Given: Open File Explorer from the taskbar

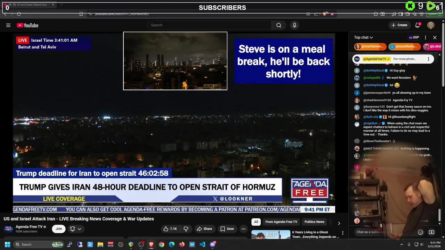Looking at the screenshot, I should (100, 244).
